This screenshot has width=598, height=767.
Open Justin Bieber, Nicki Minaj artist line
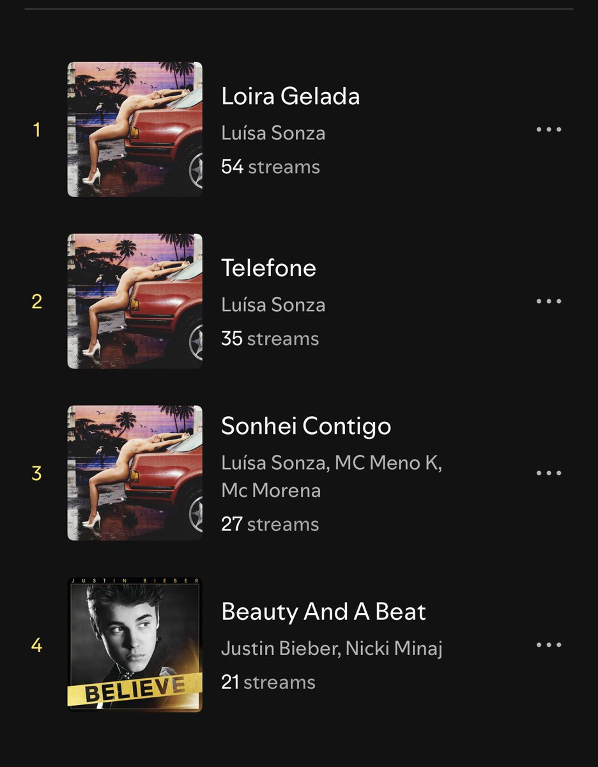tap(332, 649)
